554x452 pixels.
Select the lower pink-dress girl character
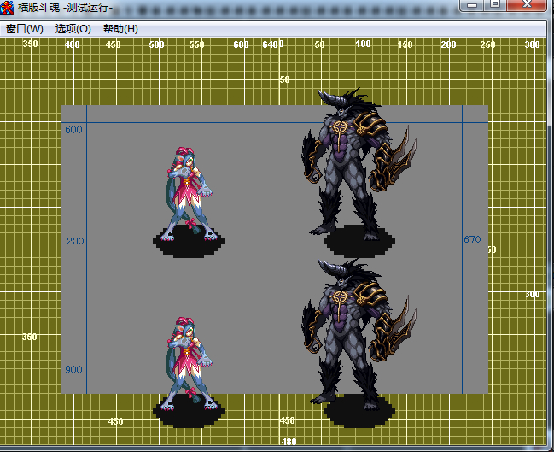pyautogui.click(x=189, y=364)
